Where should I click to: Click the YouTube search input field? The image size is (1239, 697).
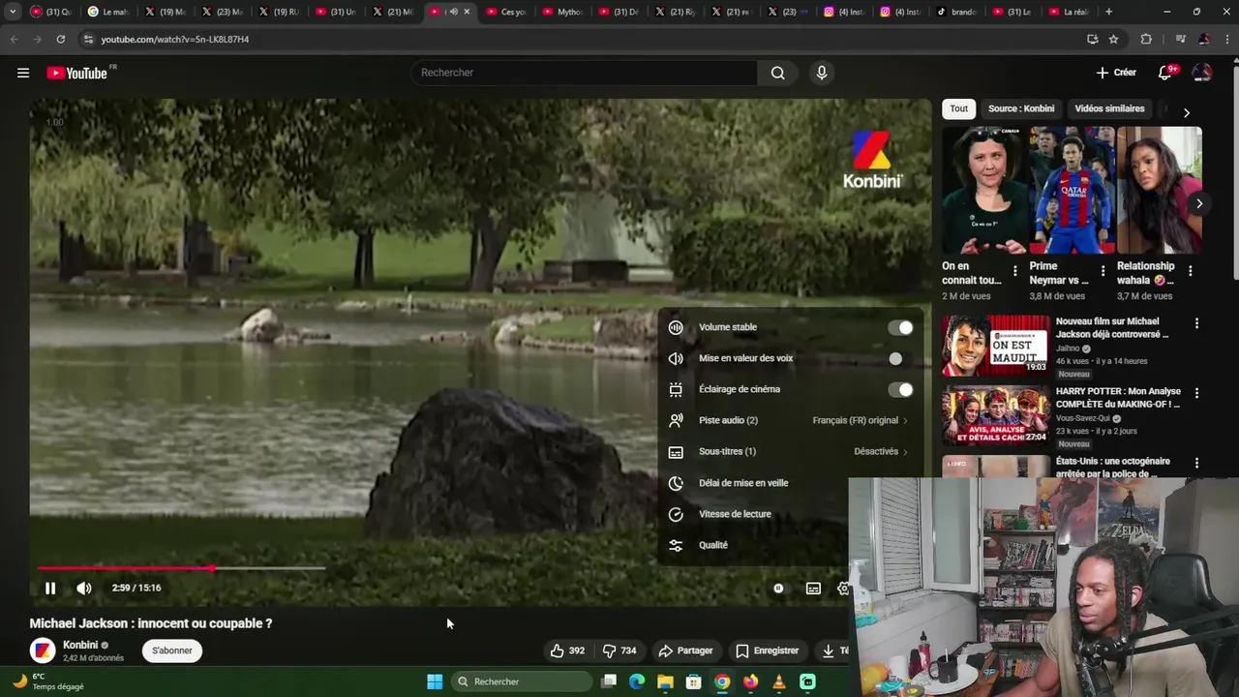(x=586, y=73)
